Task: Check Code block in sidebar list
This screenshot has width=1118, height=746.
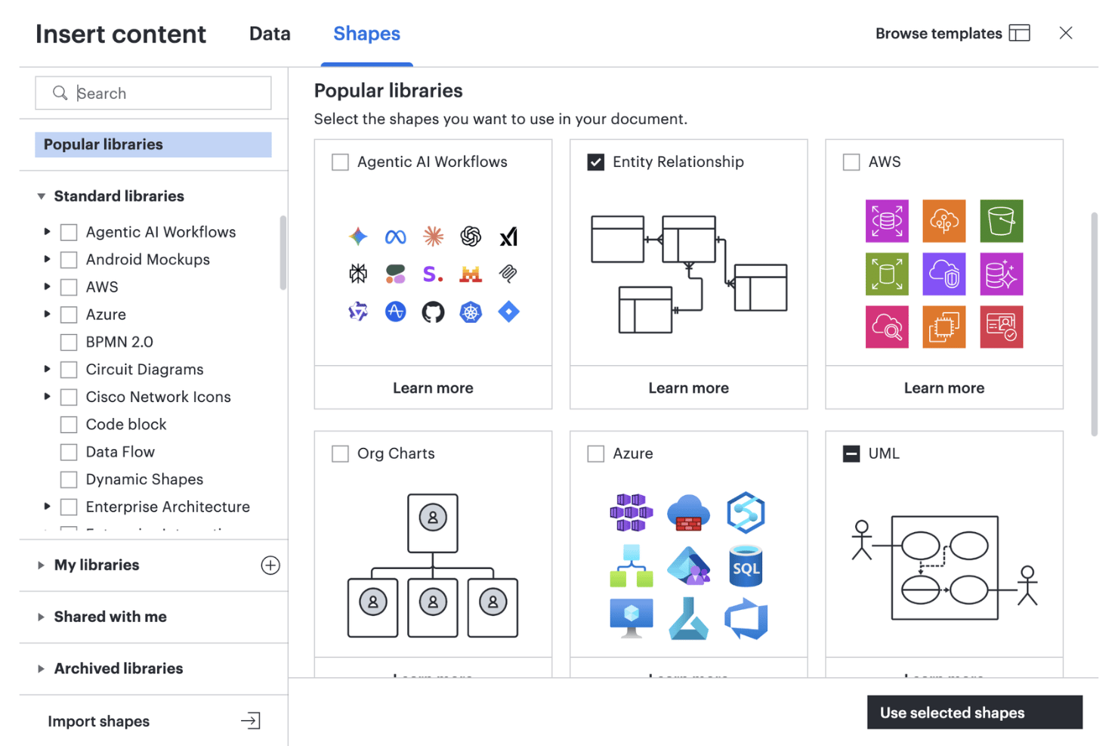Action: pos(69,425)
